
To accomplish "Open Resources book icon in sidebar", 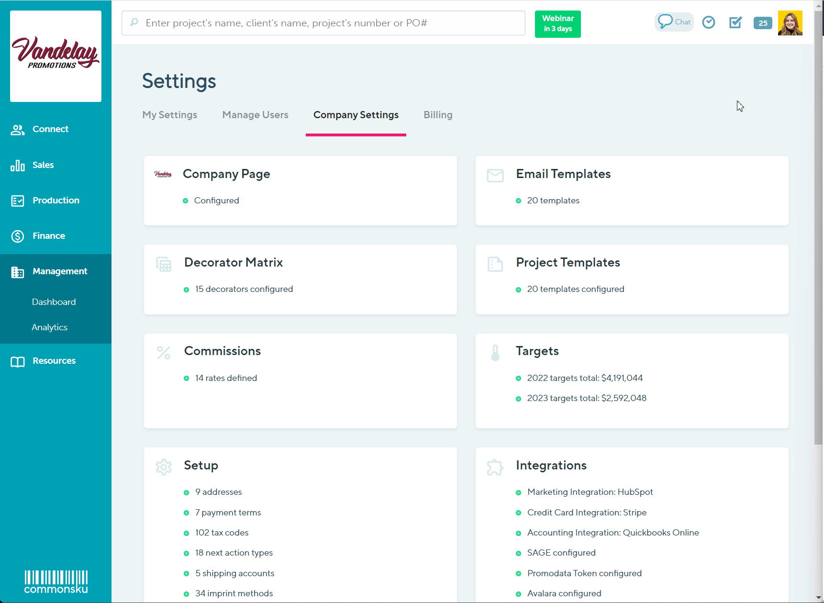I will pos(18,362).
